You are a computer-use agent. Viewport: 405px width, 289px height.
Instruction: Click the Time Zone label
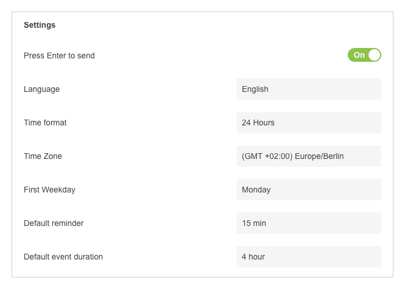point(43,156)
